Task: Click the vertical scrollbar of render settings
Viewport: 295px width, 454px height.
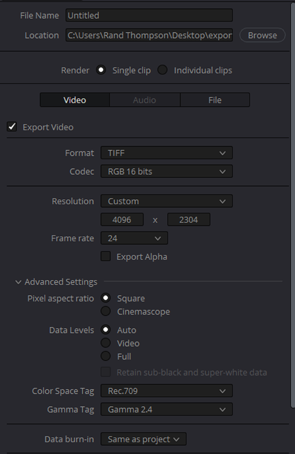Action: pyautogui.click(x=293, y=205)
